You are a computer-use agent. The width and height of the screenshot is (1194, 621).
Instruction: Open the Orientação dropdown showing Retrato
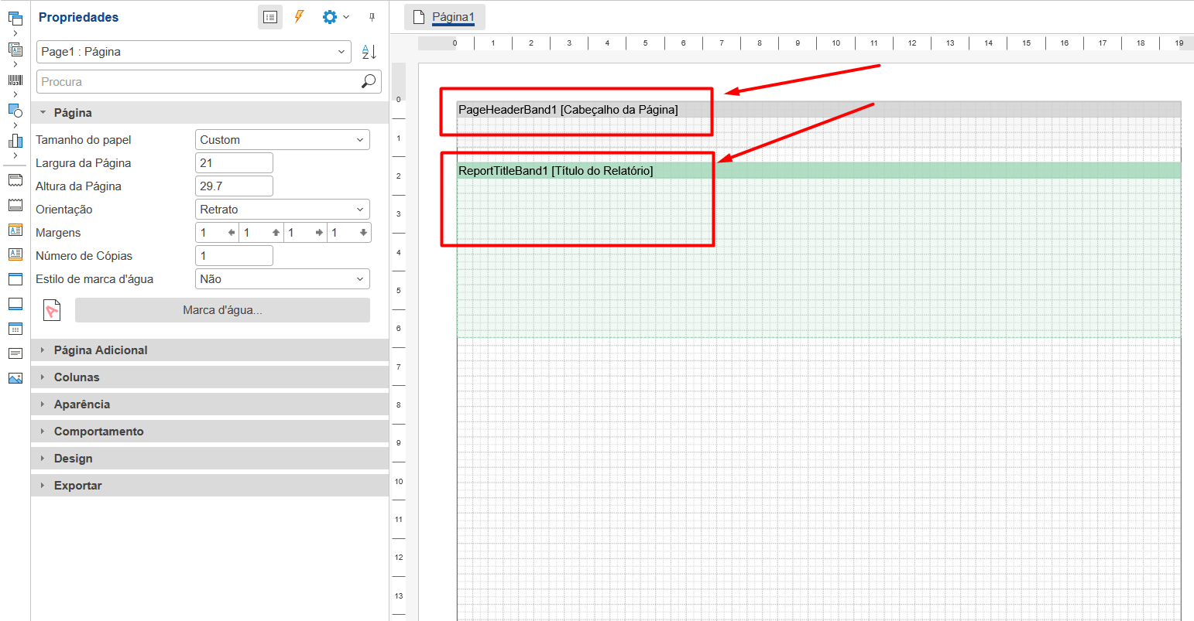tap(282, 210)
